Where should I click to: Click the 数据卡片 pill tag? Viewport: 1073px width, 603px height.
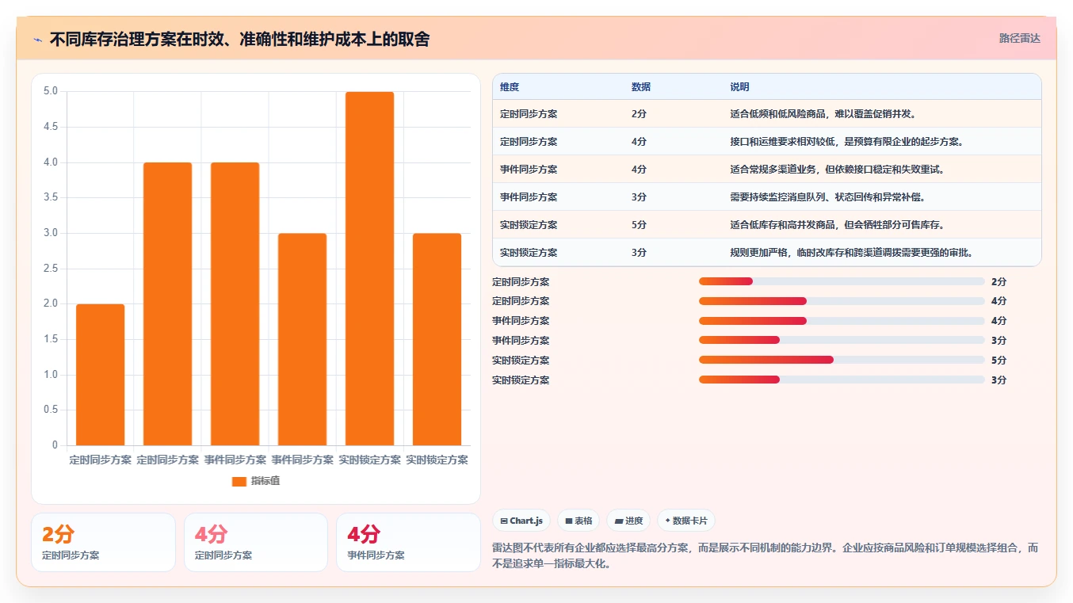point(686,521)
